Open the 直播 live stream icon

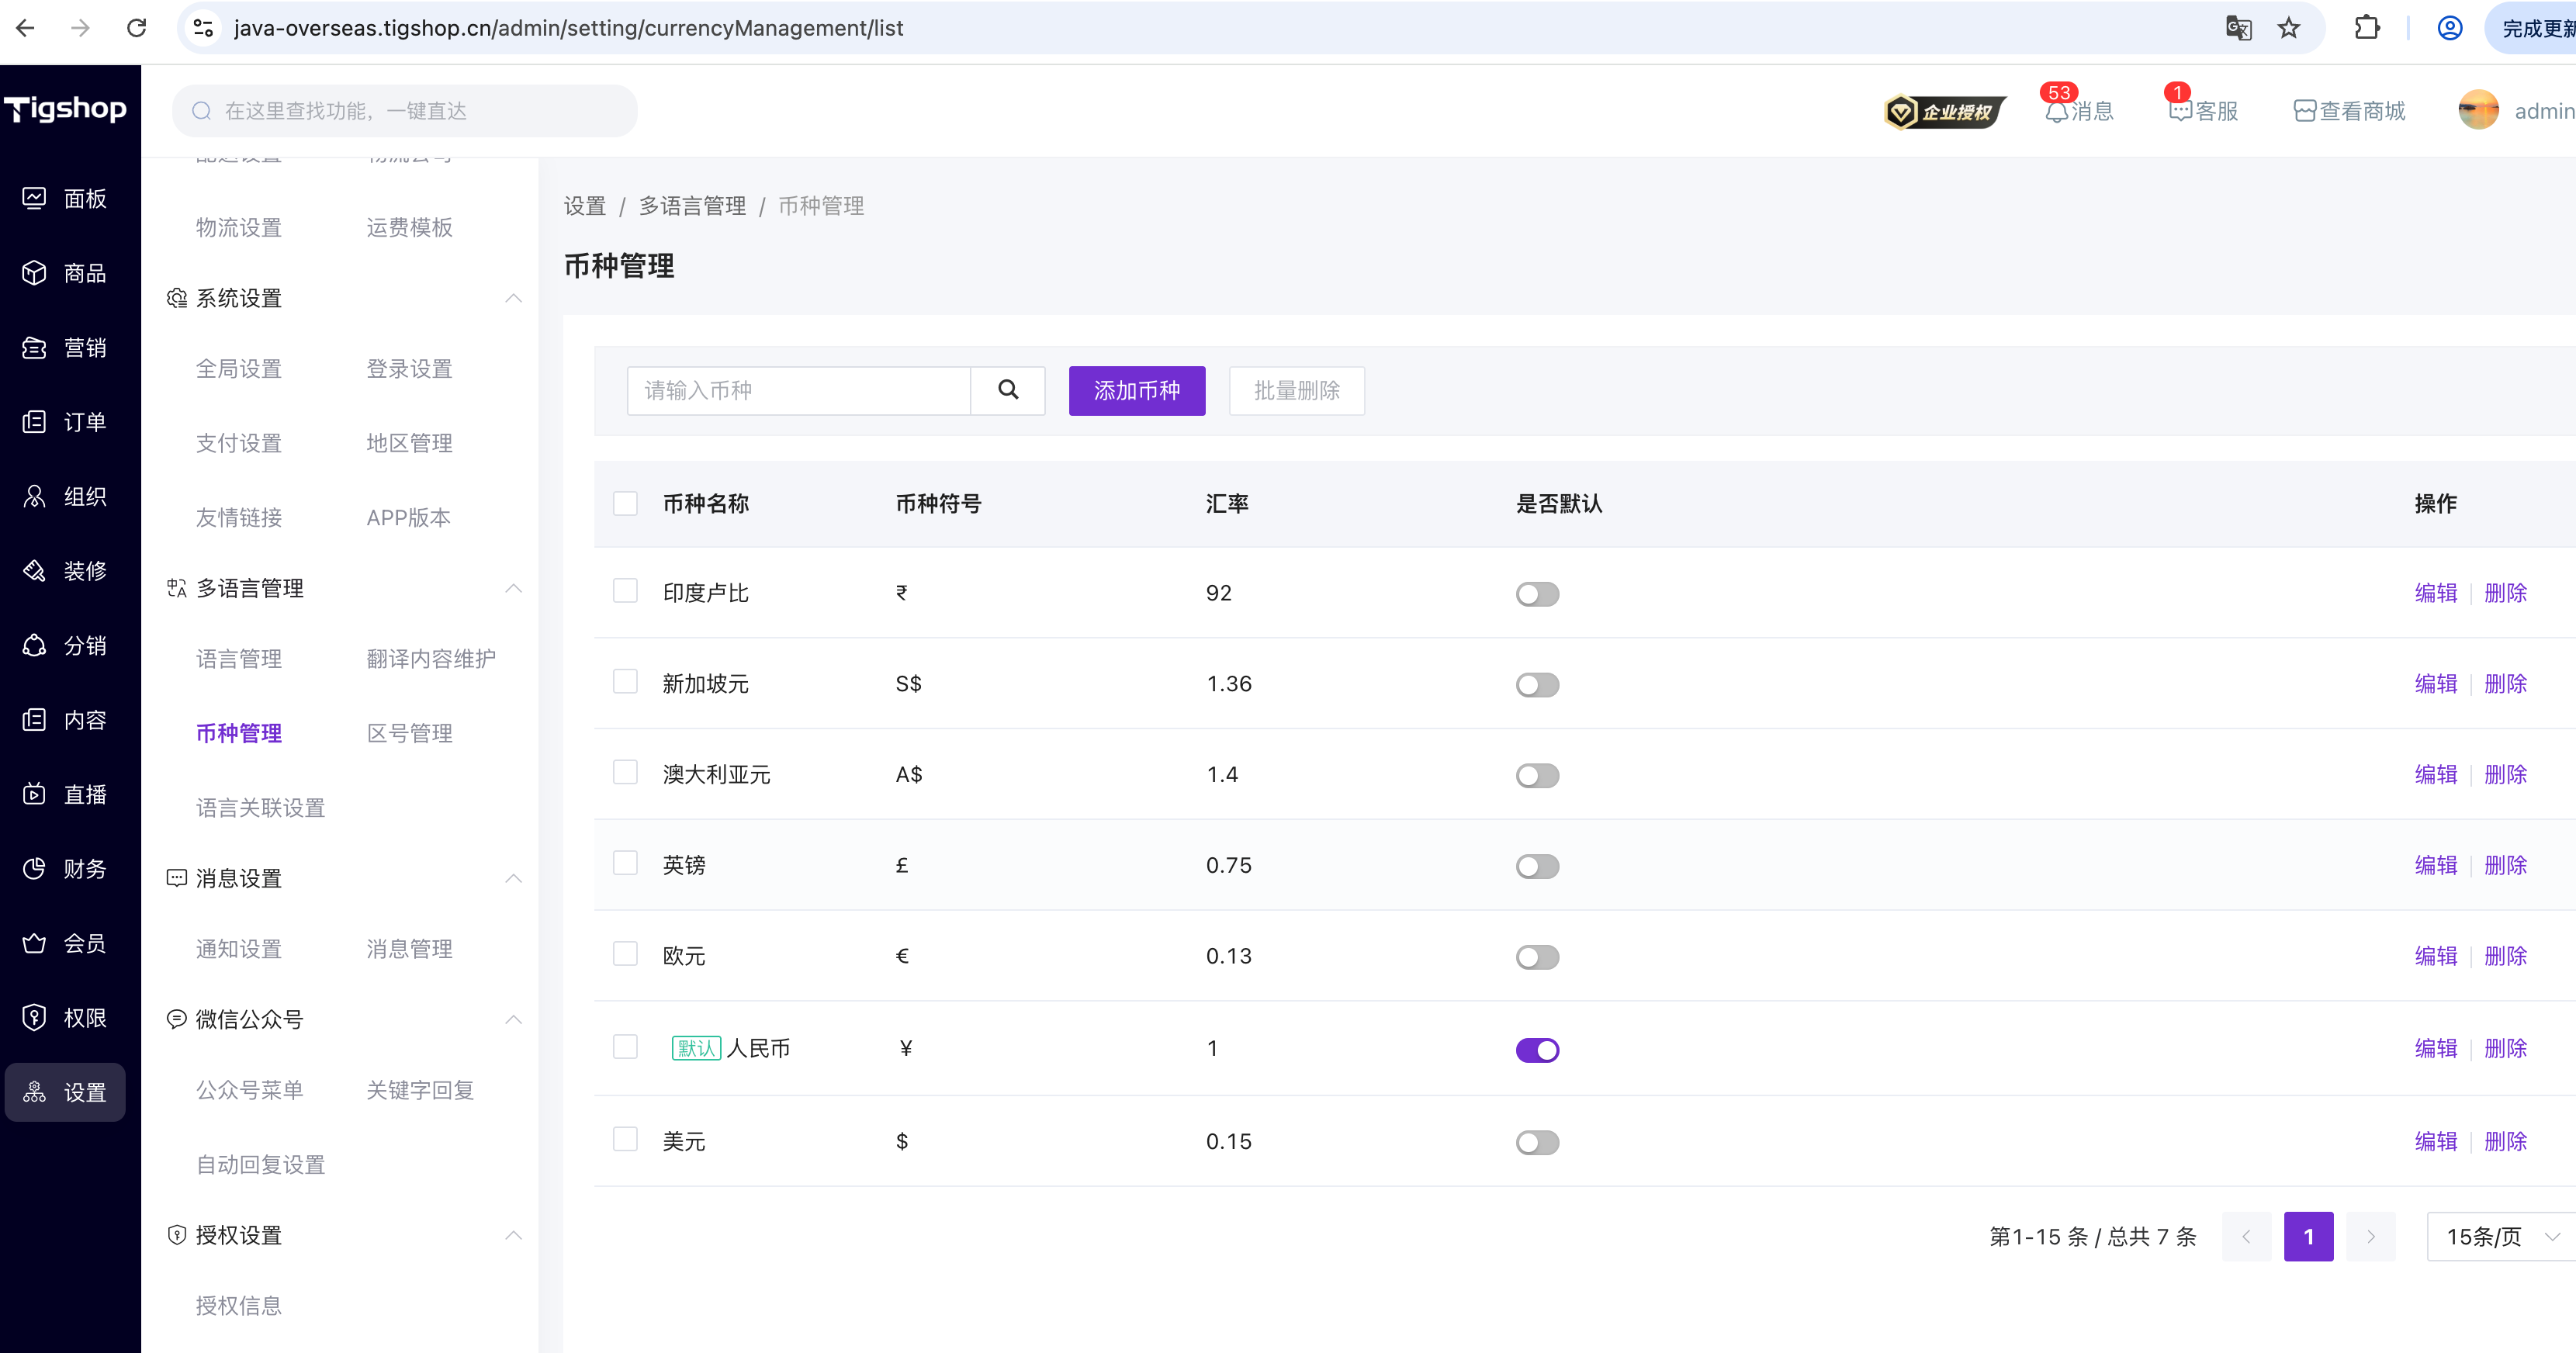click(34, 794)
